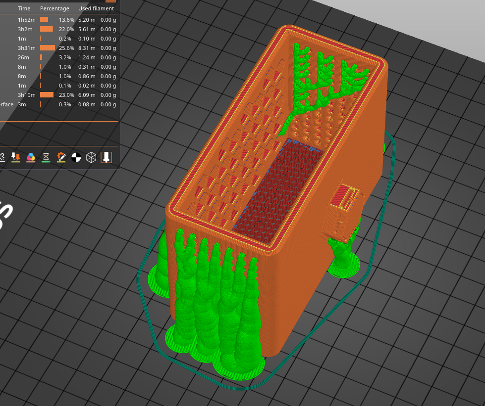Click the Used filament column header
The height and width of the screenshot is (406, 485).
(96, 8)
